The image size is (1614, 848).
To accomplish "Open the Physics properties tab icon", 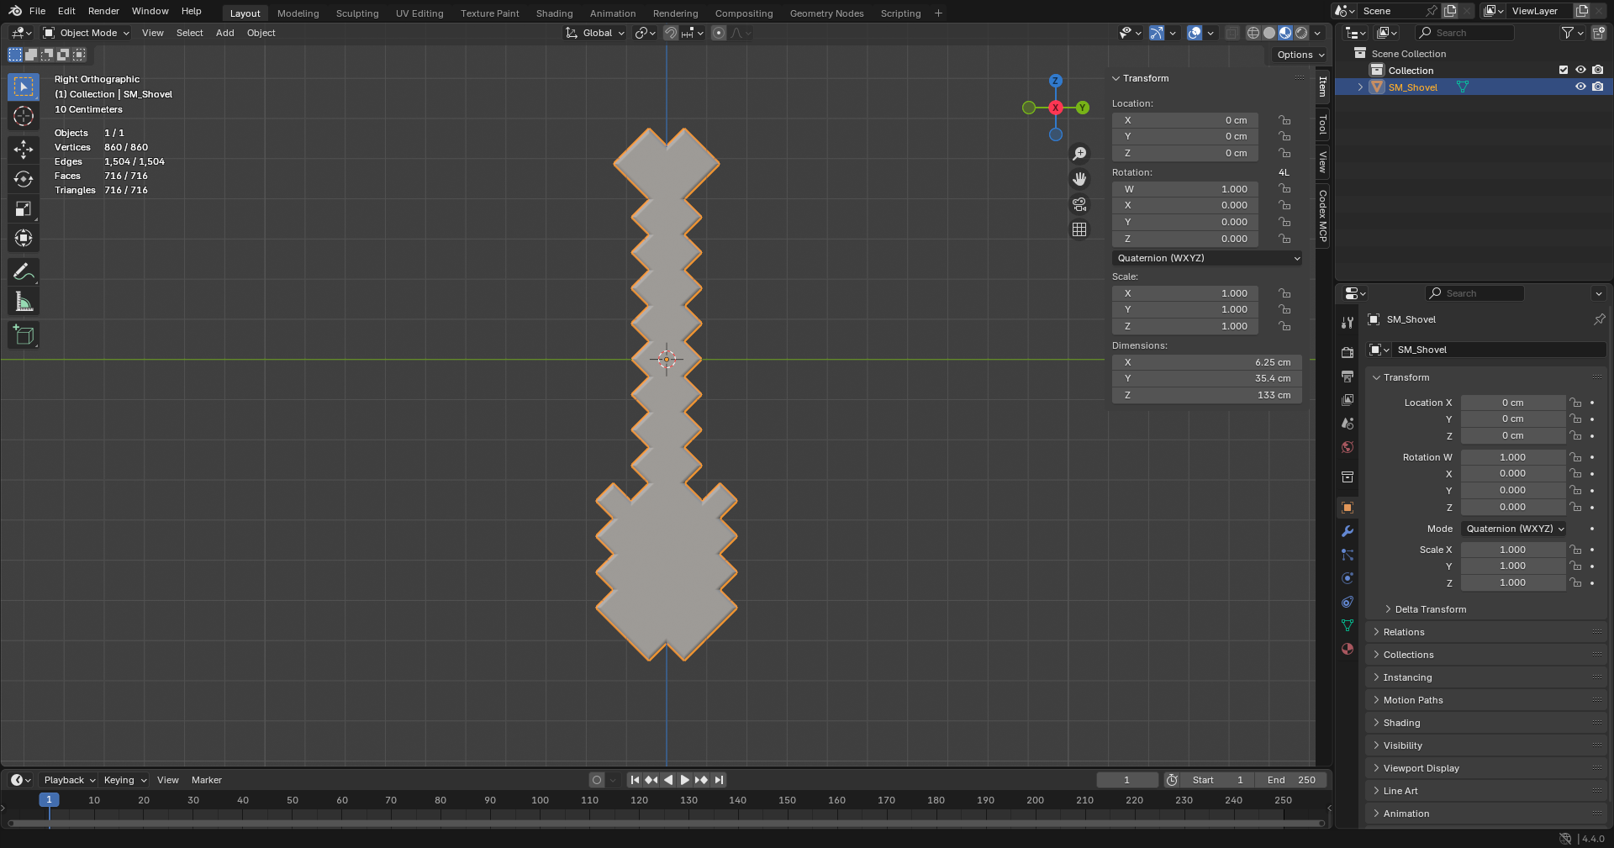I will coord(1348,578).
